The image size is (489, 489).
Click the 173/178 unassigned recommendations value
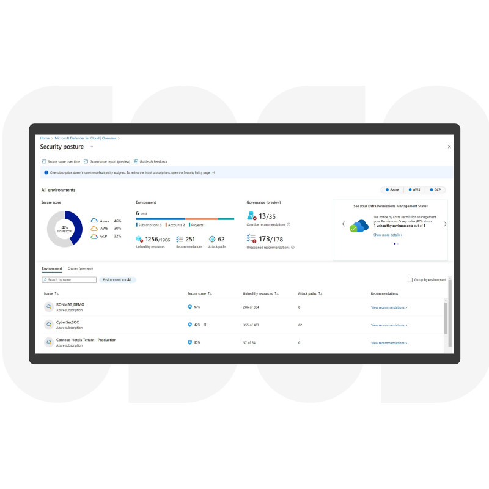[x=271, y=239]
